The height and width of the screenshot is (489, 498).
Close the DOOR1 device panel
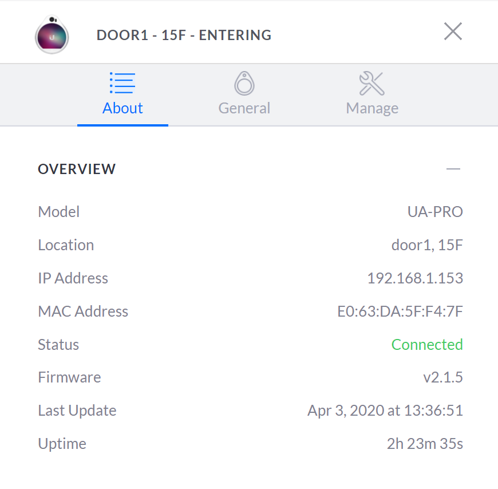[453, 31]
